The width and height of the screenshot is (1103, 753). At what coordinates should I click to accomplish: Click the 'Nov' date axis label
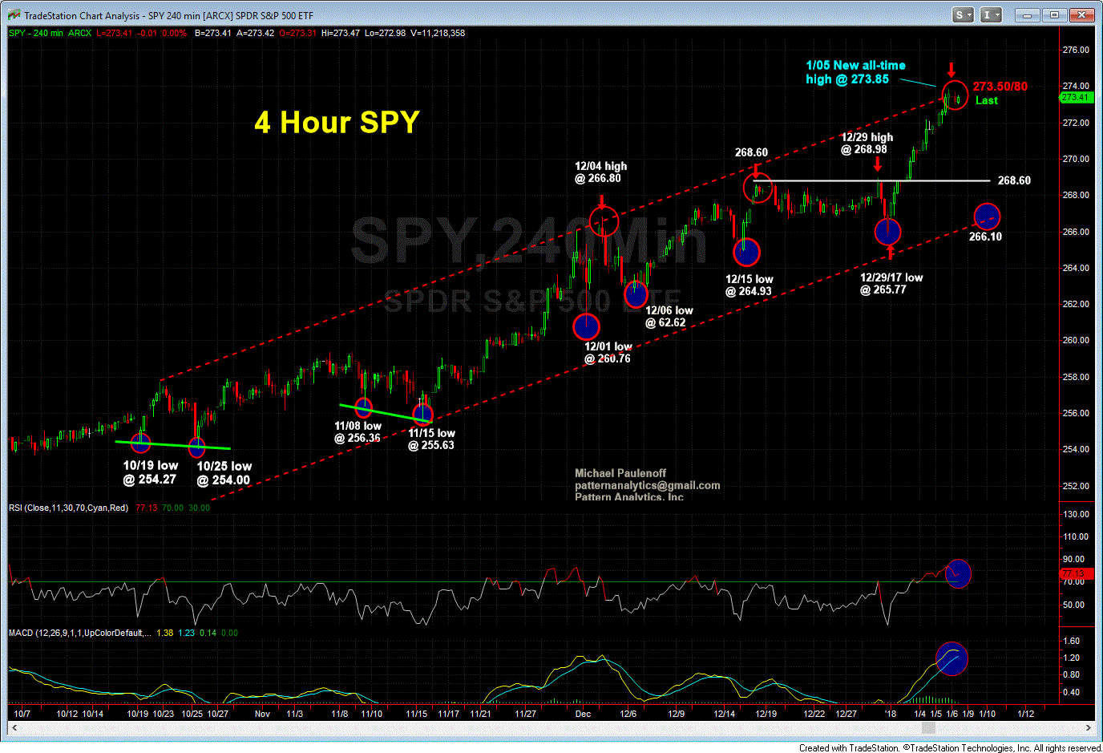pos(262,714)
